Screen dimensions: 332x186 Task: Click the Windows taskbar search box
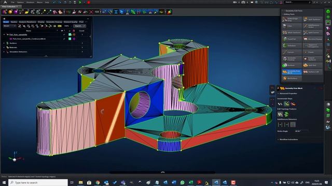38,182
